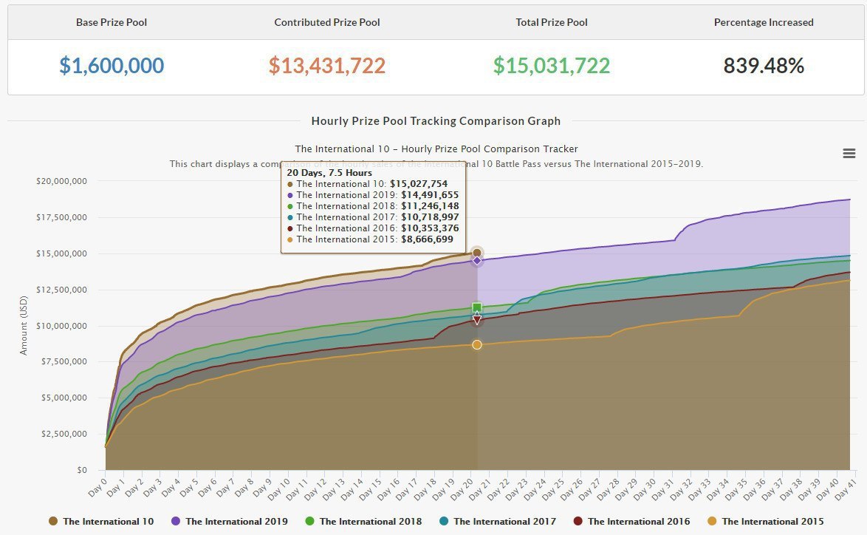The width and height of the screenshot is (867, 535).
Task: Click the Day 20 x-axis label
Action: (x=461, y=488)
